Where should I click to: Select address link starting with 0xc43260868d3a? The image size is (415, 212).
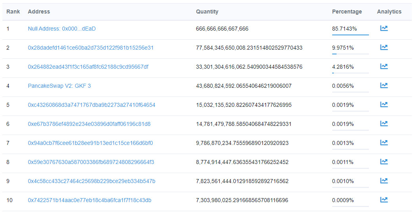pyautogui.click(x=92, y=105)
